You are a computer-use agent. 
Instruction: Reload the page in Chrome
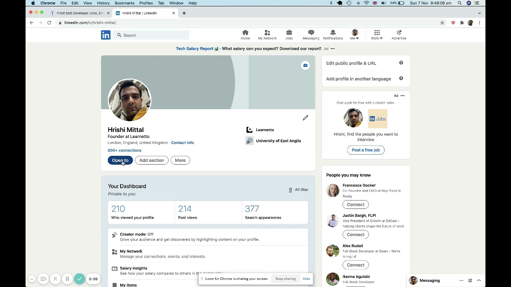[x=49, y=23]
